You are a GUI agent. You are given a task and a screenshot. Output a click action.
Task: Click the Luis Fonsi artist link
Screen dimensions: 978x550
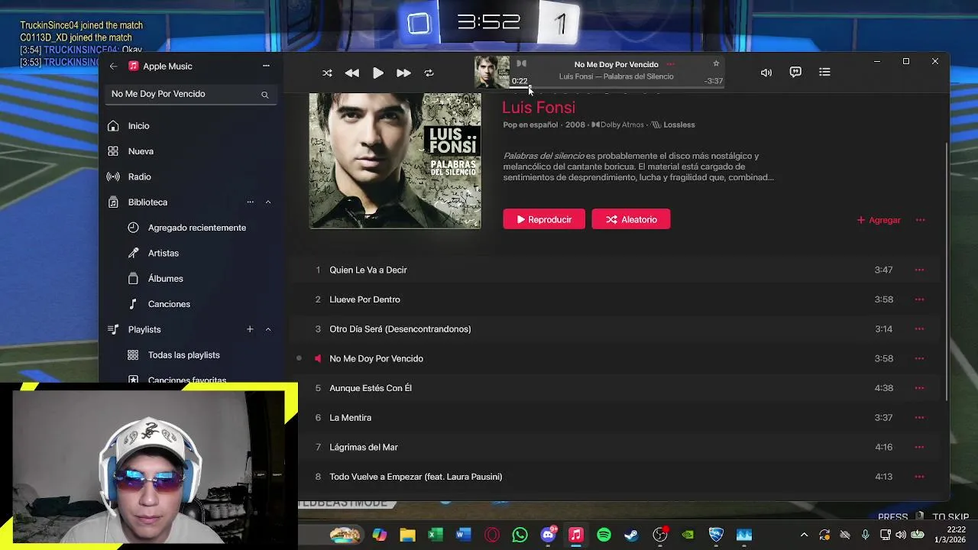tap(539, 108)
